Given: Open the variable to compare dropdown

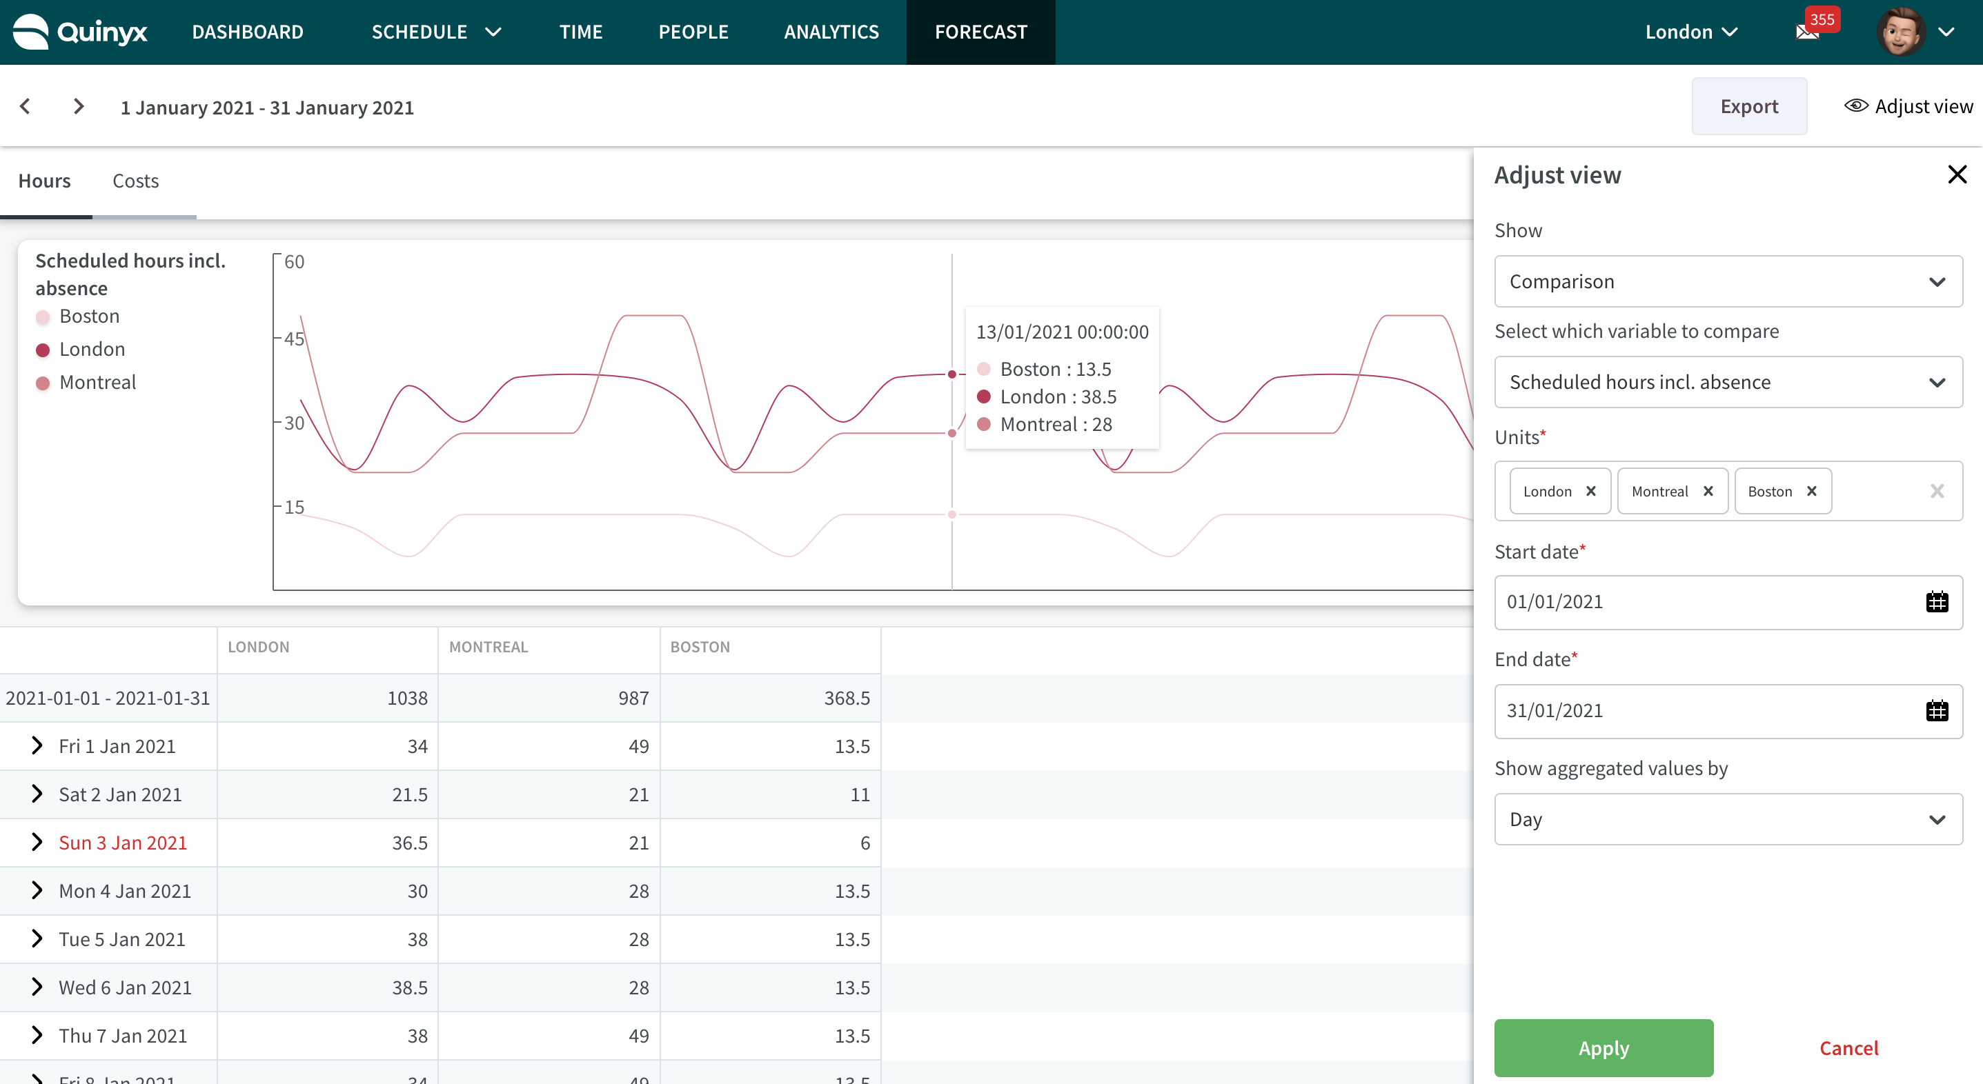Looking at the screenshot, I should pos(1728,382).
